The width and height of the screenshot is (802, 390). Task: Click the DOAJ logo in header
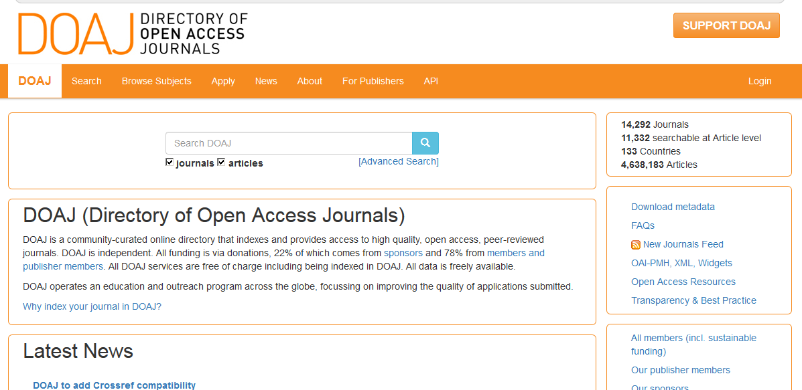coord(133,33)
